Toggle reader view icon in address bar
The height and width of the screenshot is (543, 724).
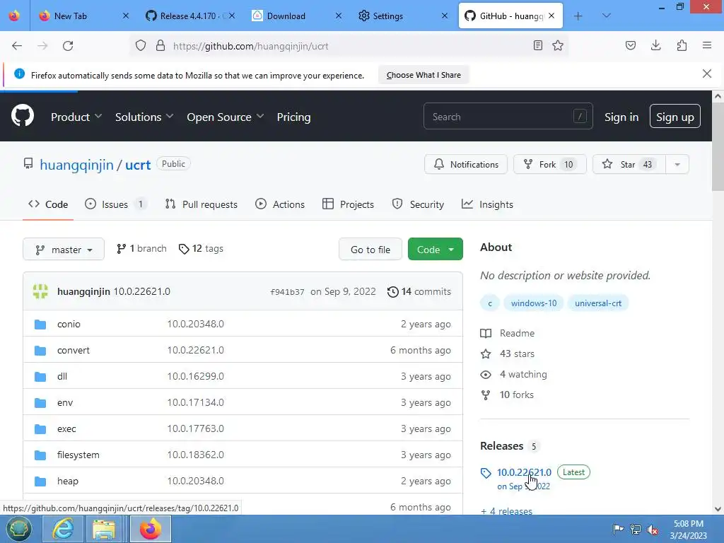(537, 45)
